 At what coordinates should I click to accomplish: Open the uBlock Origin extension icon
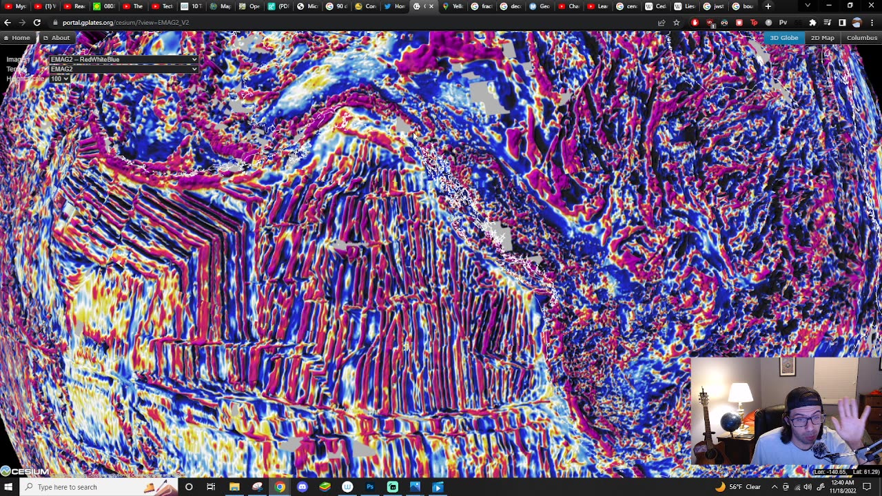pyautogui.click(x=710, y=22)
